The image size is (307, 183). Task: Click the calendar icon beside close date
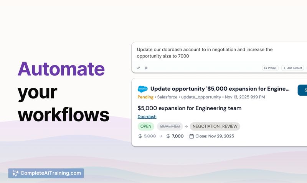pyautogui.click(x=191, y=136)
